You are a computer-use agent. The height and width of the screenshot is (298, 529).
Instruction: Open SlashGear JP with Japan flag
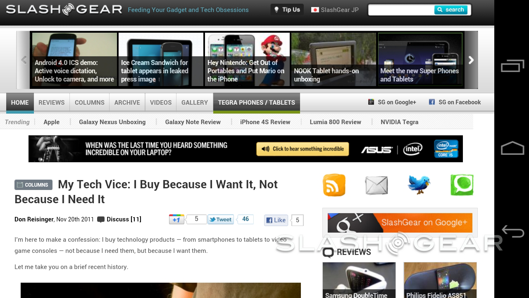(335, 10)
